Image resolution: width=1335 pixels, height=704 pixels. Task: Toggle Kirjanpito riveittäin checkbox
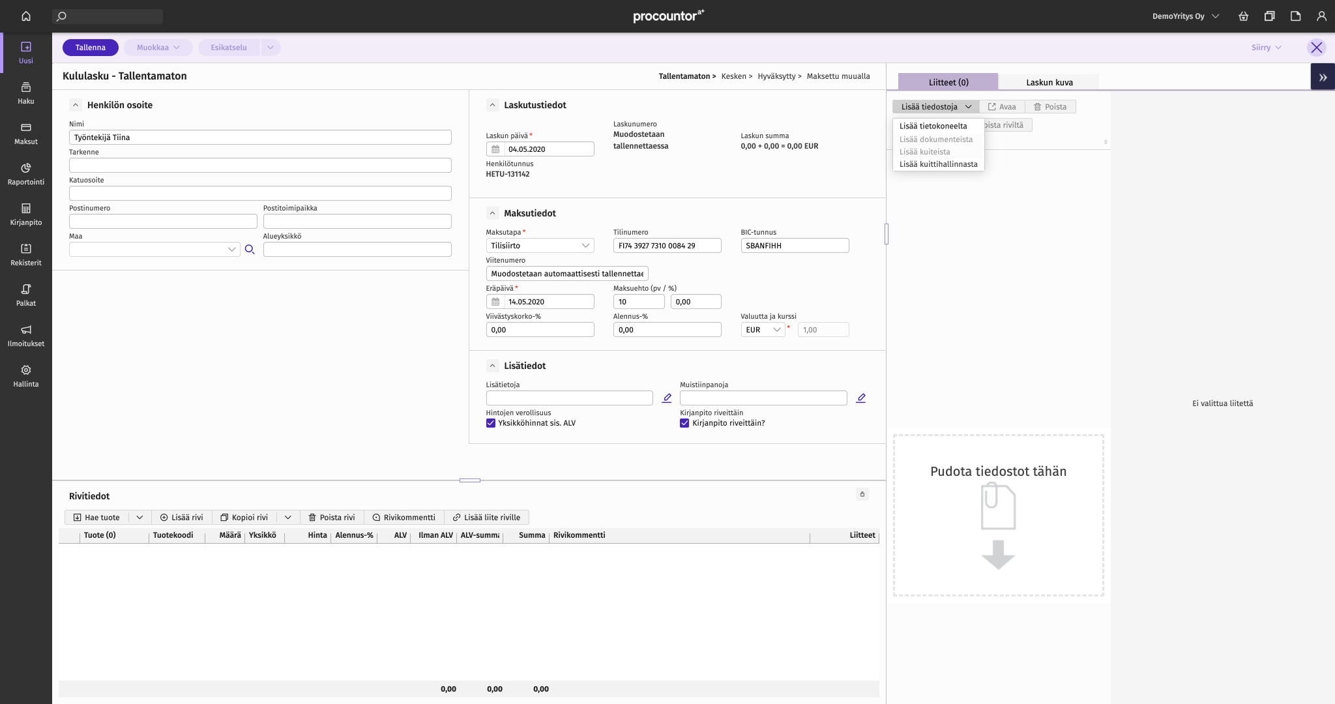tap(684, 423)
